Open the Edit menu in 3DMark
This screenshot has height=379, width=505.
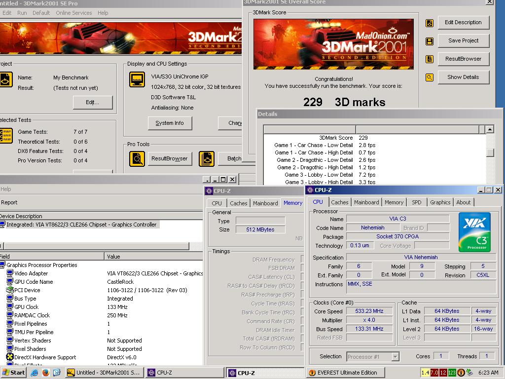[7, 13]
